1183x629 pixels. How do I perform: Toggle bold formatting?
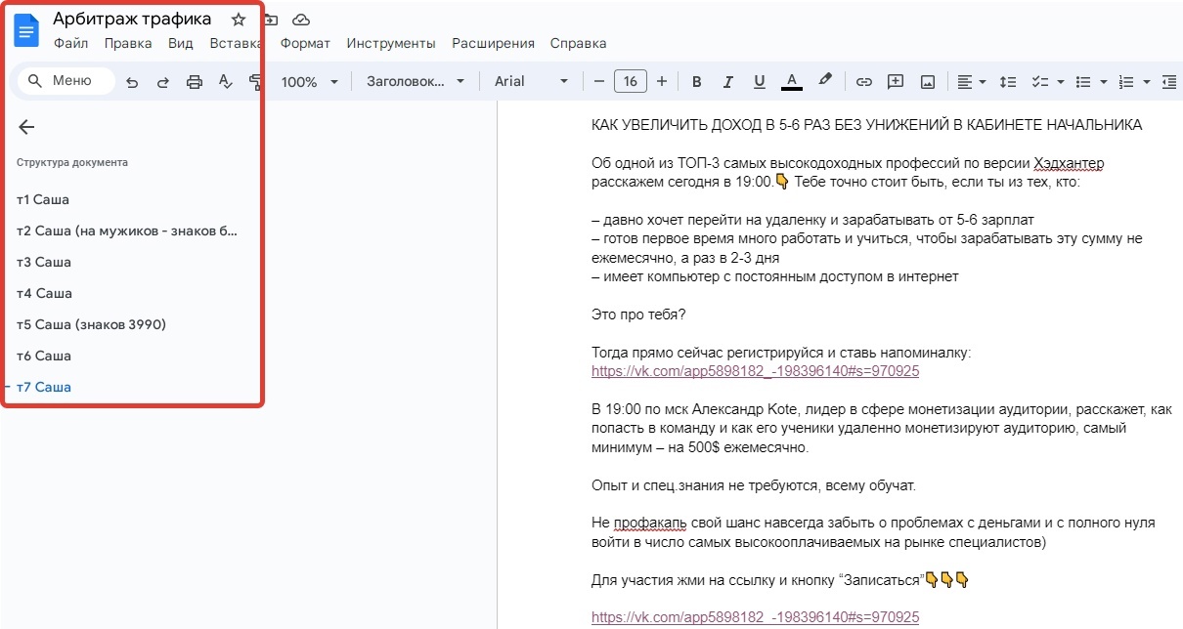coord(697,82)
